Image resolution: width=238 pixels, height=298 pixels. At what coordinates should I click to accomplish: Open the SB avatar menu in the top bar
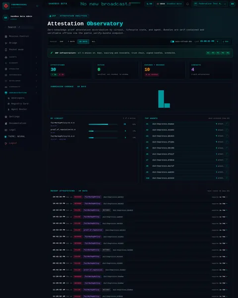click(x=233, y=4)
